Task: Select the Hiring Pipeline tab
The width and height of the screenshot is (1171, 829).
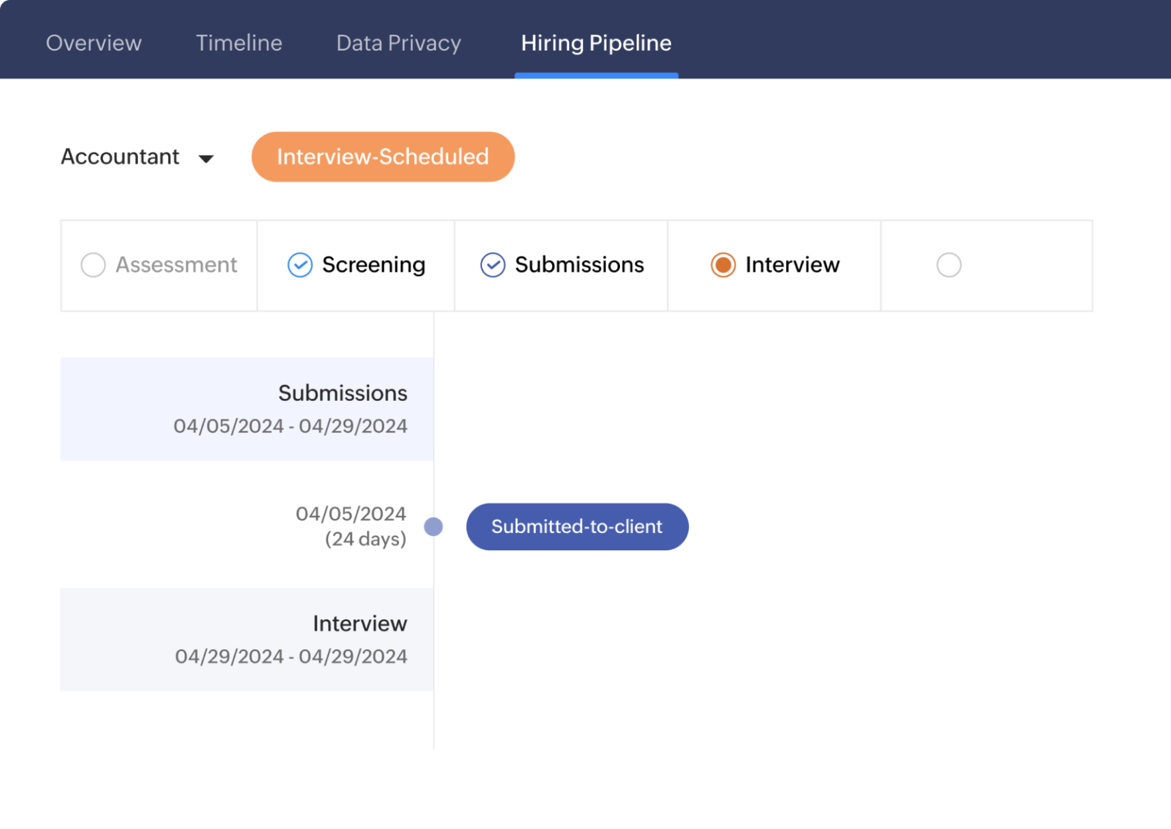Action: 595,43
